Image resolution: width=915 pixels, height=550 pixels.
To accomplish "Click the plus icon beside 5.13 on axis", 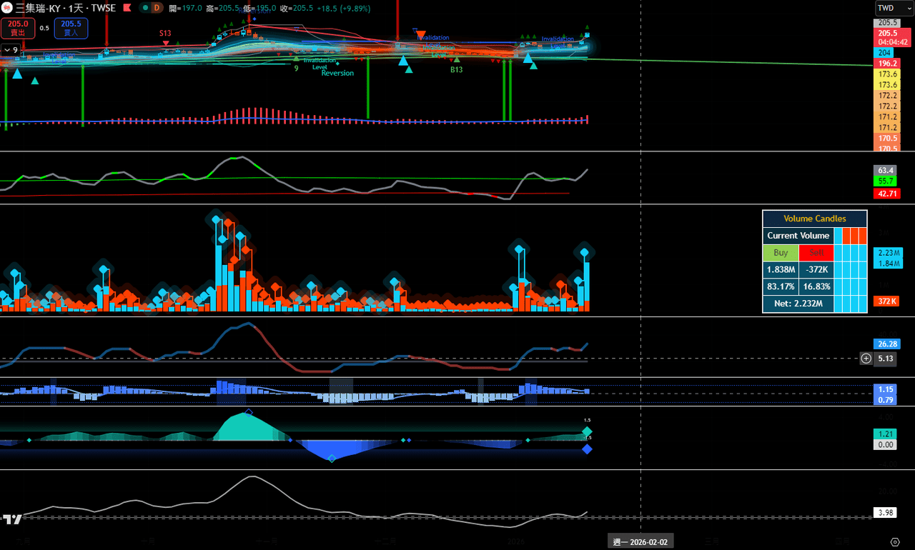I will [866, 359].
